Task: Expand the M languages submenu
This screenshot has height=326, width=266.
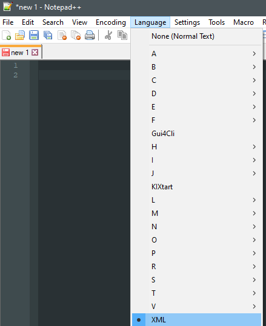Action: pyautogui.click(x=197, y=214)
